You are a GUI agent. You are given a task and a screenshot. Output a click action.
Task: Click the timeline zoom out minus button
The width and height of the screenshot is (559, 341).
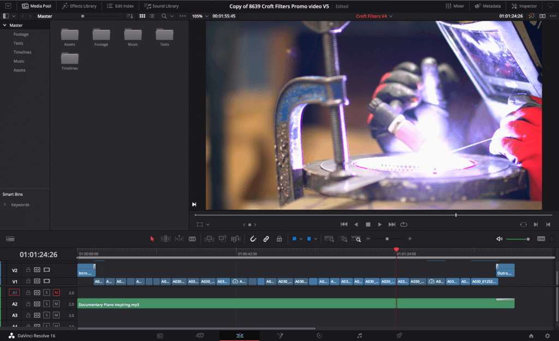[368, 239]
